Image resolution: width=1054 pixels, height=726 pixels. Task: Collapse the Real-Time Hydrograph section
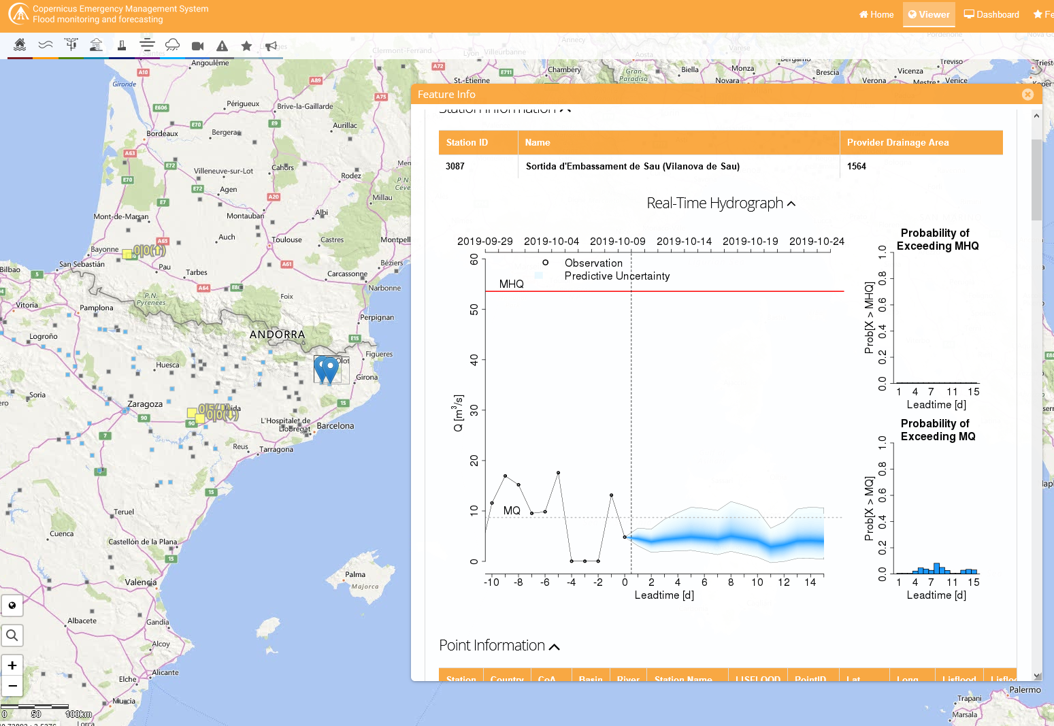tap(791, 203)
